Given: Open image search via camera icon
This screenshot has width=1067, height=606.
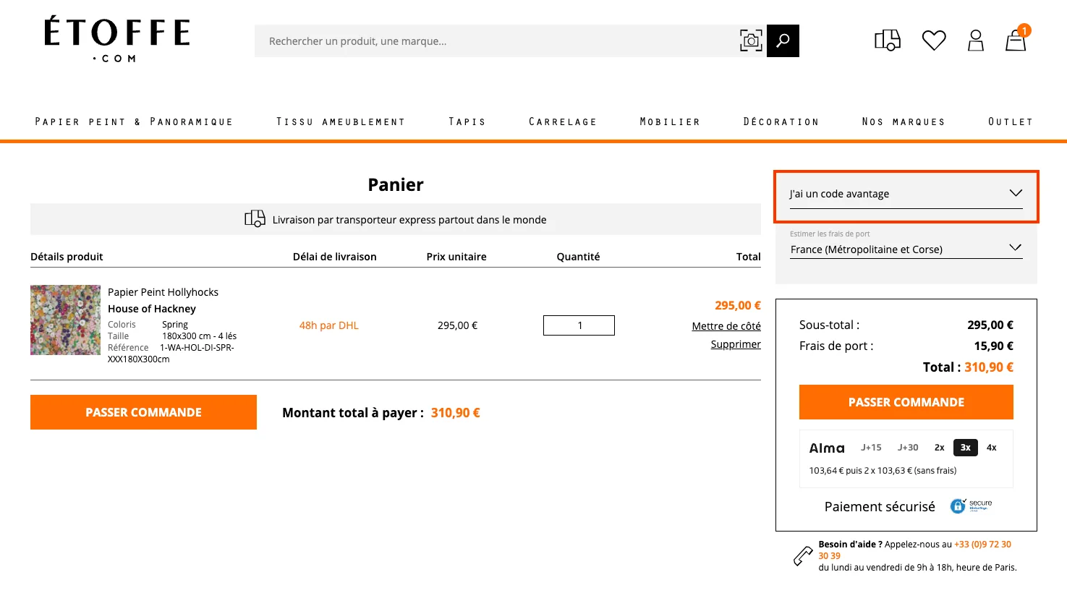Looking at the screenshot, I should coord(751,40).
